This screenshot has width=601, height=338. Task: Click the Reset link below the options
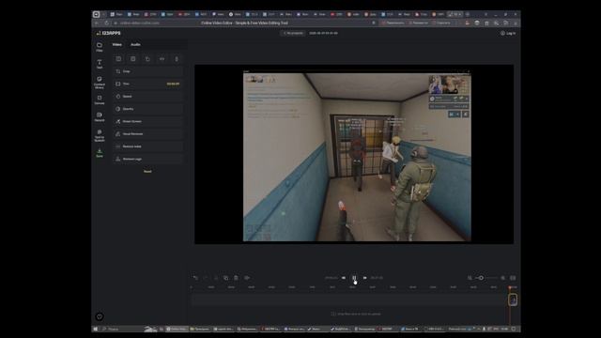tap(147, 171)
